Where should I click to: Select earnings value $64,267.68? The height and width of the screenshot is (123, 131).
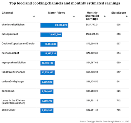(92, 63)
